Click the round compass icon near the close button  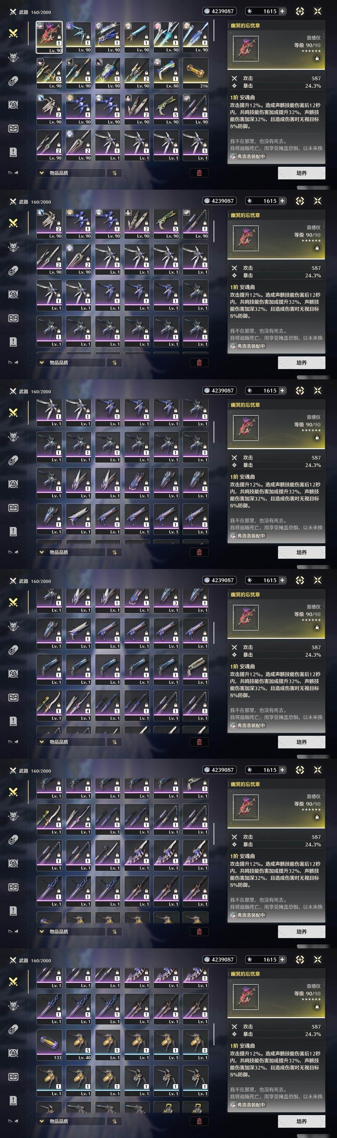300,11
